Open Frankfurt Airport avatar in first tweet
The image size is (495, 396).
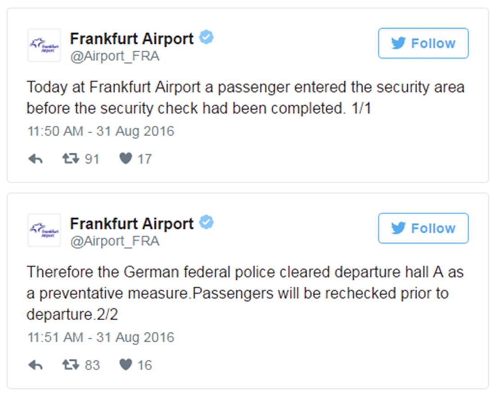[44, 45]
